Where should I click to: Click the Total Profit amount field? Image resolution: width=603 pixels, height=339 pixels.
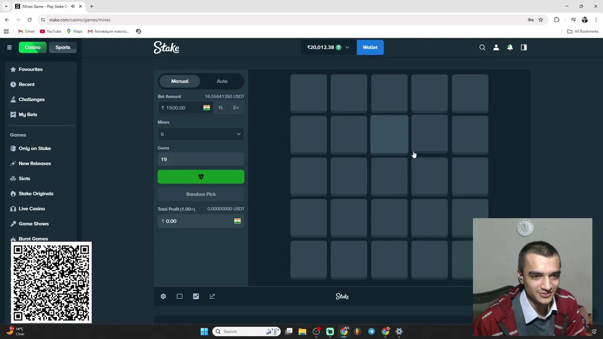[201, 221]
